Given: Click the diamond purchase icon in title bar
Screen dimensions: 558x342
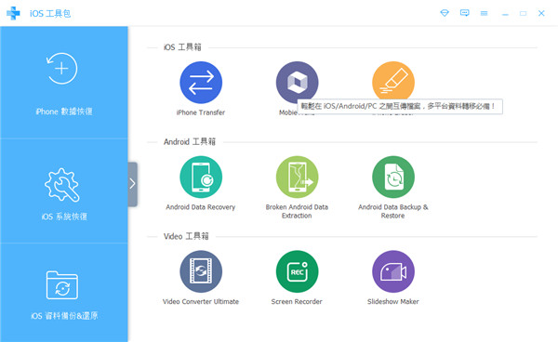Looking at the screenshot, I should pyautogui.click(x=445, y=13).
